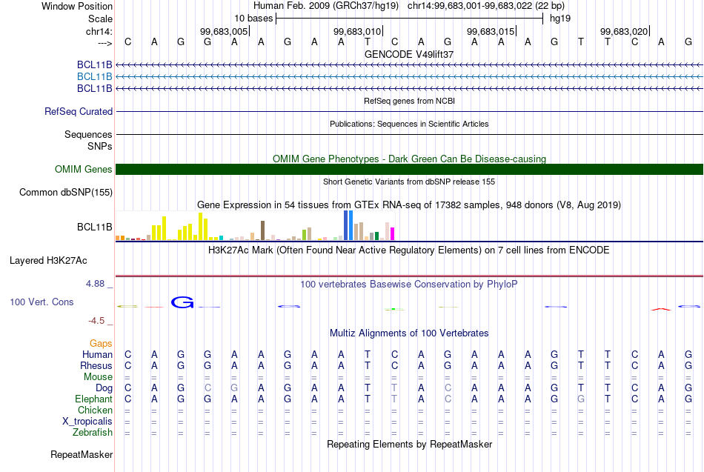
Task: Open the H3K27Ac Mark track title
Action: pos(409,250)
